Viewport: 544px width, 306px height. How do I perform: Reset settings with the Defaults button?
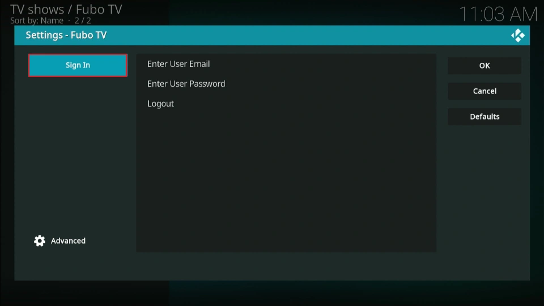click(484, 117)
